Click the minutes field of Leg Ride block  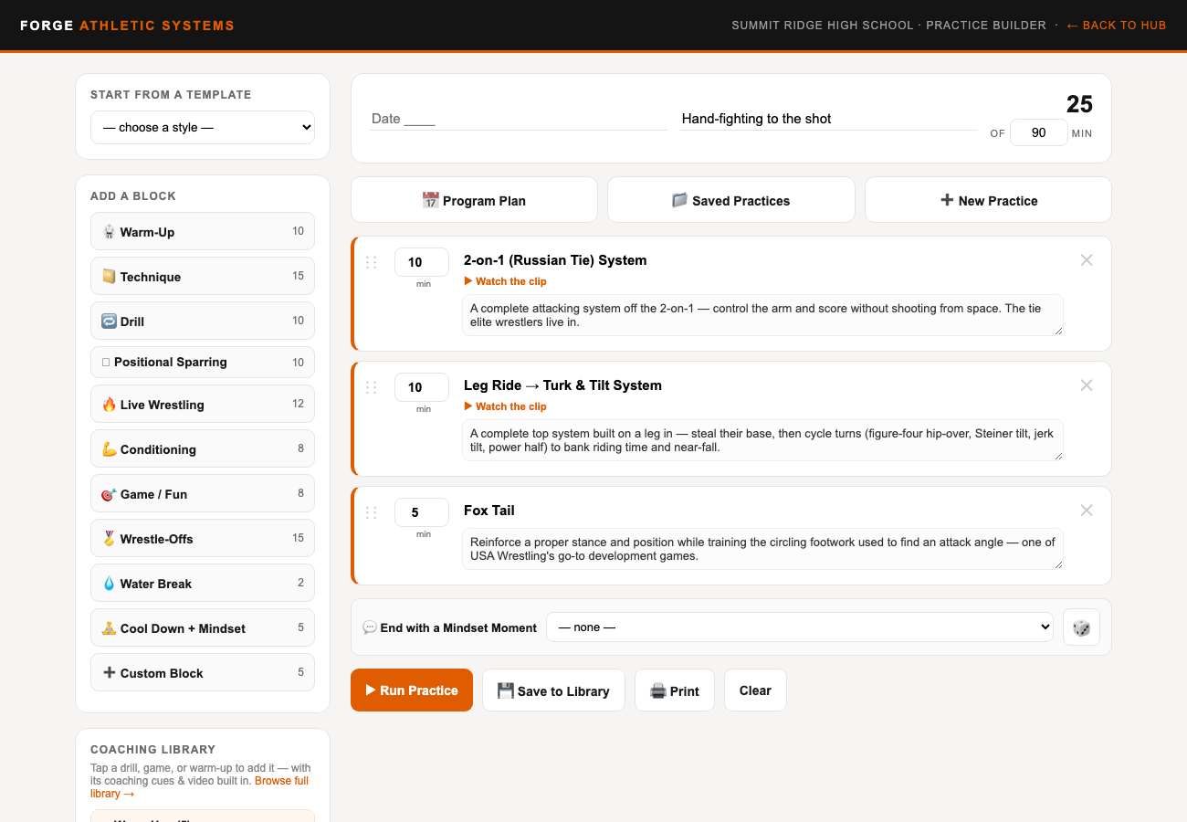pos(422,387)
